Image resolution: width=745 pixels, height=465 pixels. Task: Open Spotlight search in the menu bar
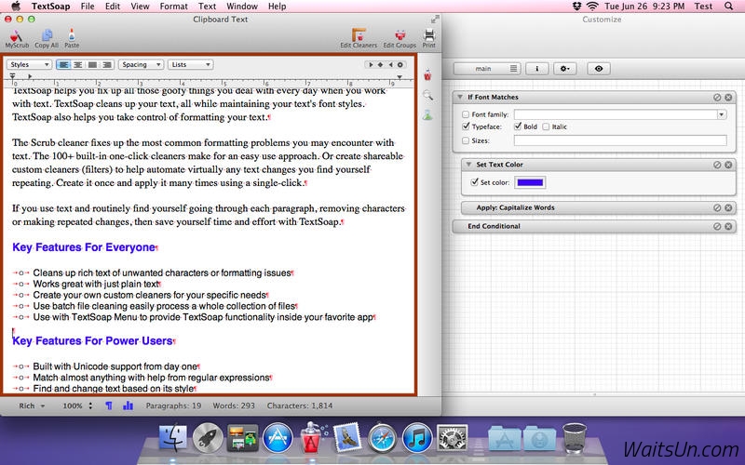[x=729, y=7]
